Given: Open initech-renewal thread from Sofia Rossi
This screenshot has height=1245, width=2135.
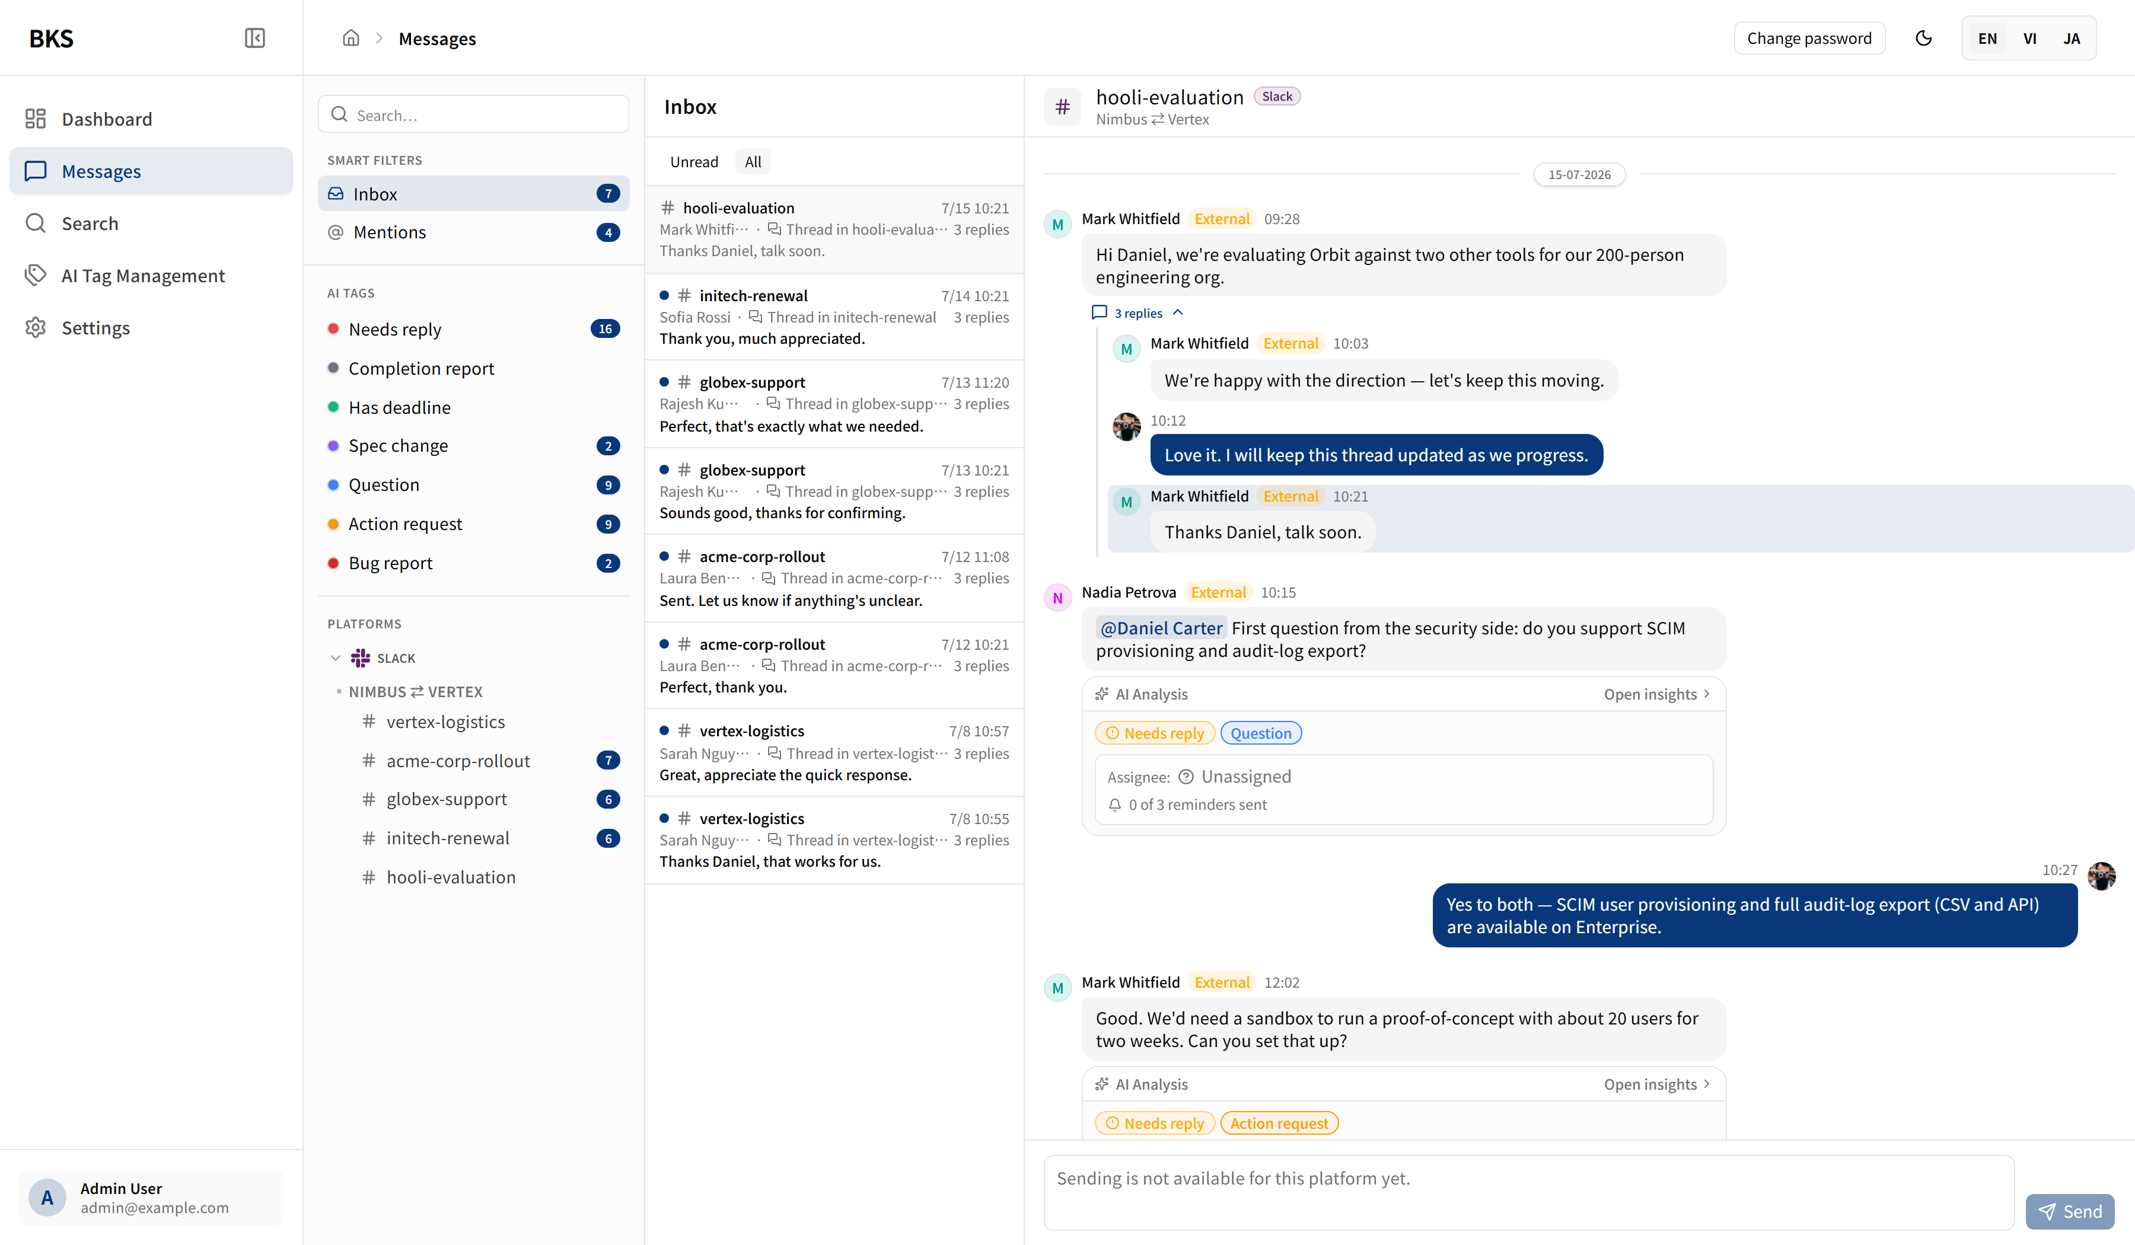Looking at the screenshot, I should pyautogui.click(x=834, y=317).
